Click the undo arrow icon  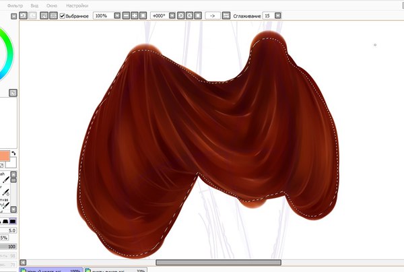pos(24,15)
